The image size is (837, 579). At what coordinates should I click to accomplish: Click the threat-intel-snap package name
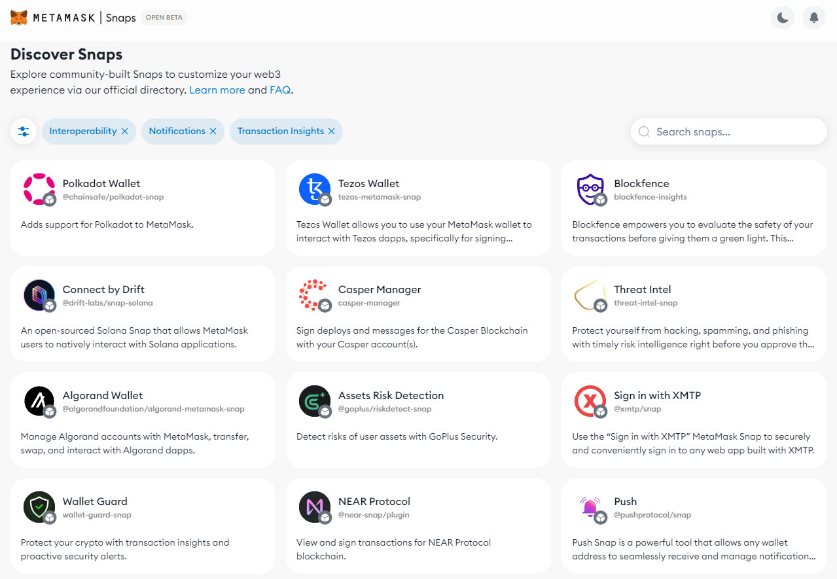click(646, 303)
